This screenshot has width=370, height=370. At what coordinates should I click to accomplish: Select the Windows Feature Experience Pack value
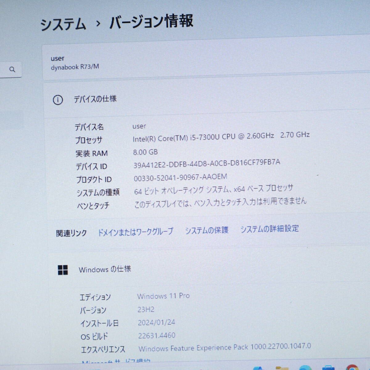pyautogui.click(x=225, y=347)
